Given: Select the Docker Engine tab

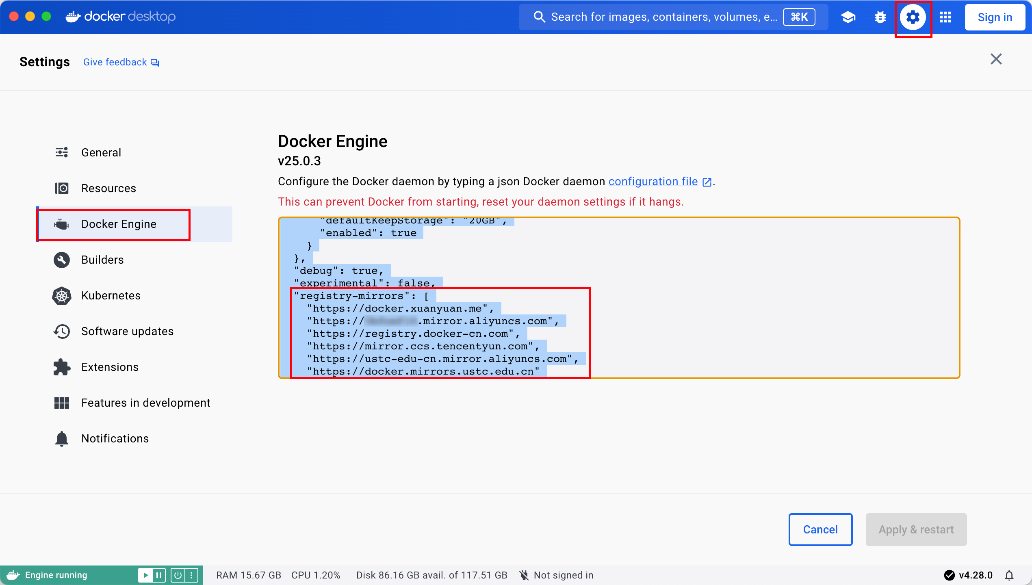Looking at the screenshot, I should 134,224.
